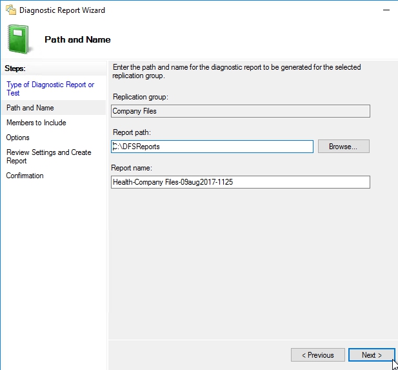The height and width of the screenshot is (370, 398).
Task: Select the Confirmation step in the sidebar
Action: pyautogui.click(x=25, y=176)
